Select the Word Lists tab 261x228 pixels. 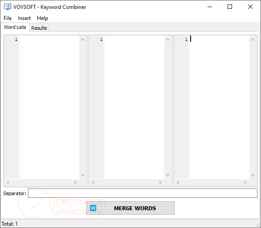tap(15, 27)
